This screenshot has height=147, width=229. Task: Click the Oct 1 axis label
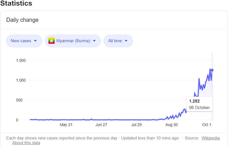206,125
